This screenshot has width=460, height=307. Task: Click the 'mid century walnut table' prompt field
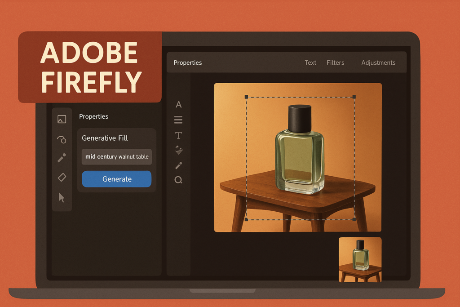tap(117, 157)
